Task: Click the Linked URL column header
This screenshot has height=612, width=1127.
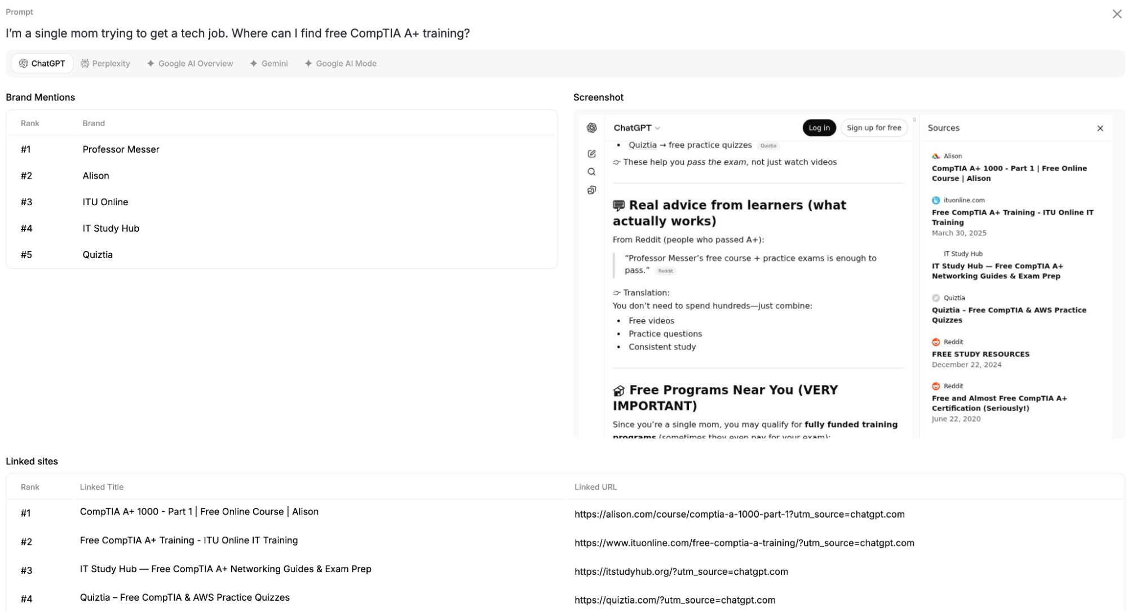Action: [x=595, y=487]
